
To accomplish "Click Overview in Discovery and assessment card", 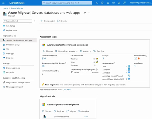I will tap(99, 51).
